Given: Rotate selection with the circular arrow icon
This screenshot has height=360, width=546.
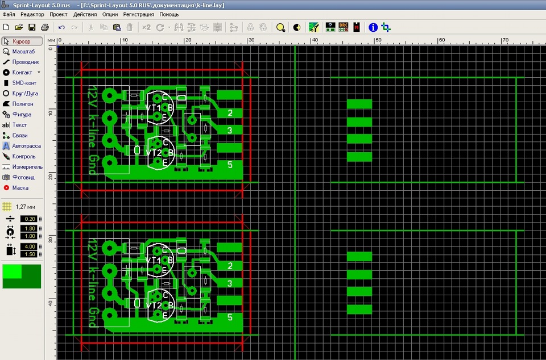Looking at the screenshot, I should point(160,27).
